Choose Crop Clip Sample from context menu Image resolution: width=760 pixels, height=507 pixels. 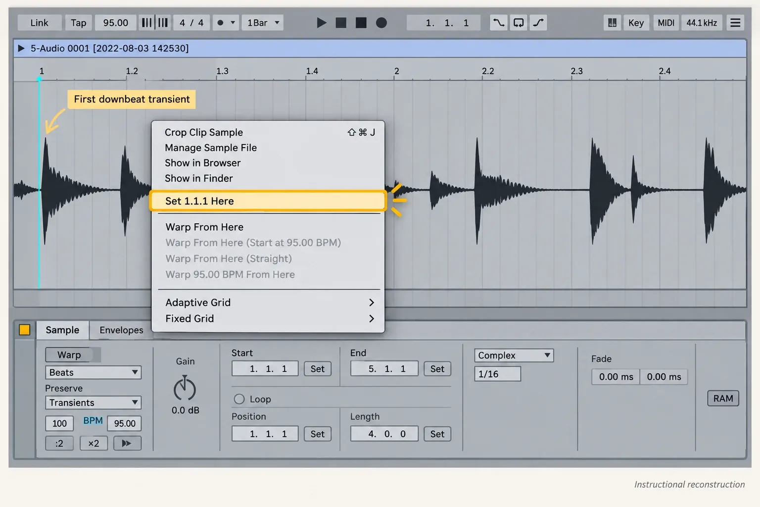coord(268,132)
